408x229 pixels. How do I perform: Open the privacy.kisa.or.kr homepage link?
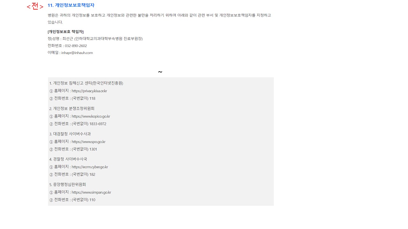[89, 91]
